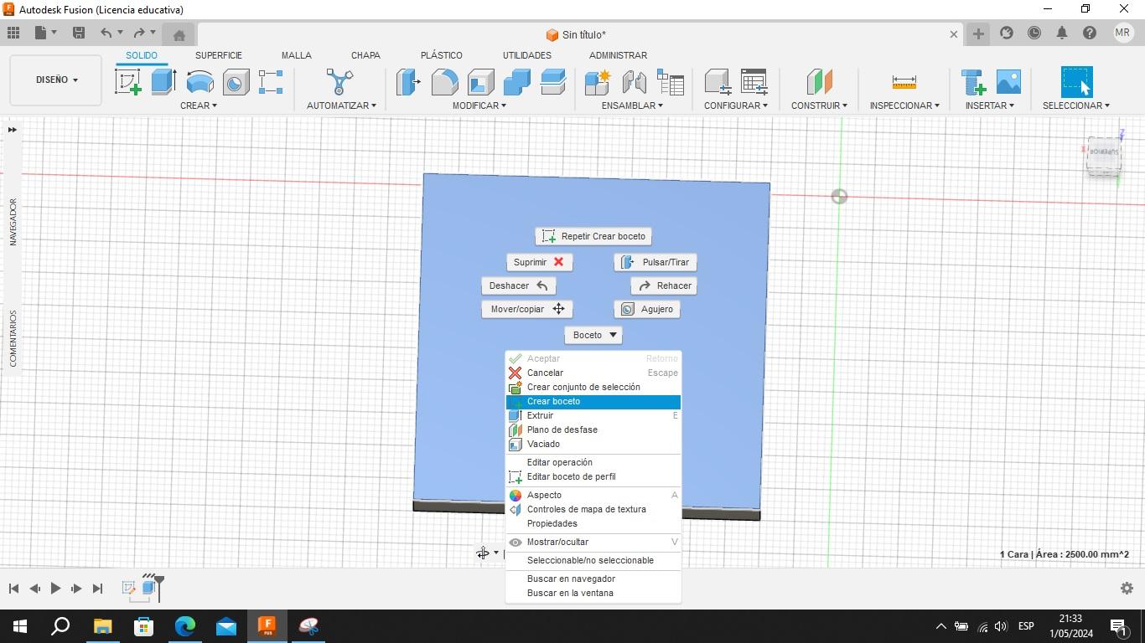The width and height of the screenshot is (1145, 643).
Task: Click the bill of materials table icon
Action: click(671, 82)
